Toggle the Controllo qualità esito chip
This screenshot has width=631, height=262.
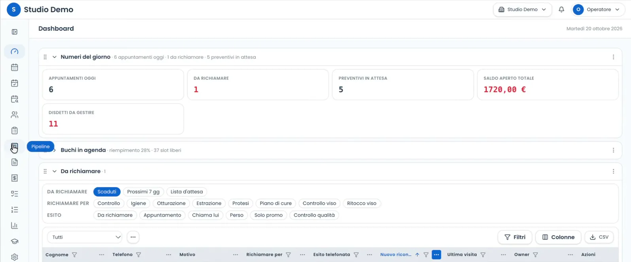pos(314,215)
